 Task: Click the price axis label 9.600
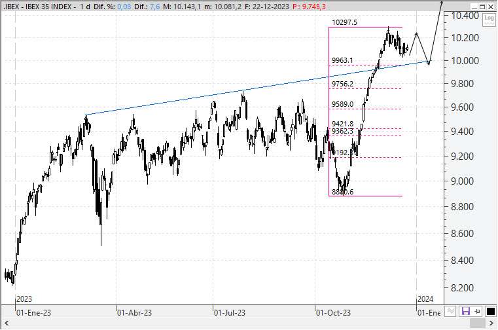463,107
